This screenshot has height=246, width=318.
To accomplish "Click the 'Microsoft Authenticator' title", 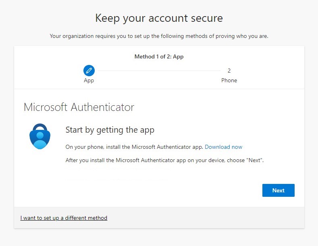I will (x=79, y=107).
